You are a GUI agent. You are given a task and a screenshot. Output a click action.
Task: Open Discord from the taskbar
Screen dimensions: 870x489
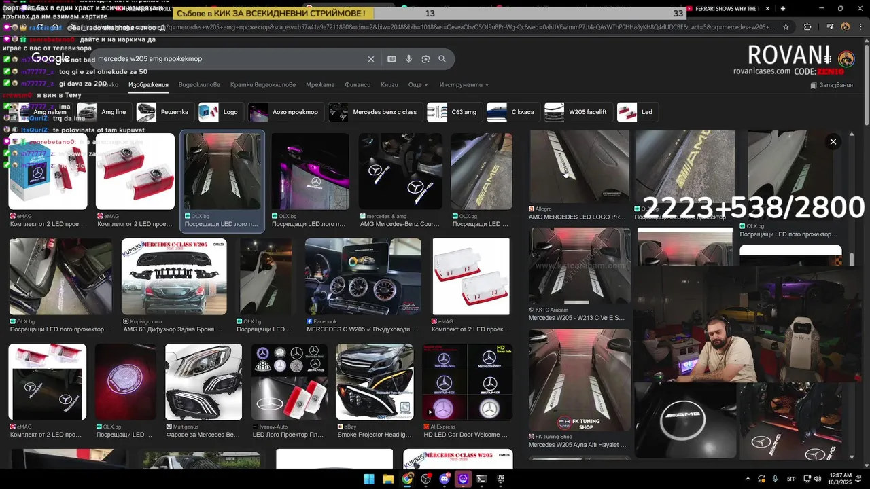click(x=445, y=479)
